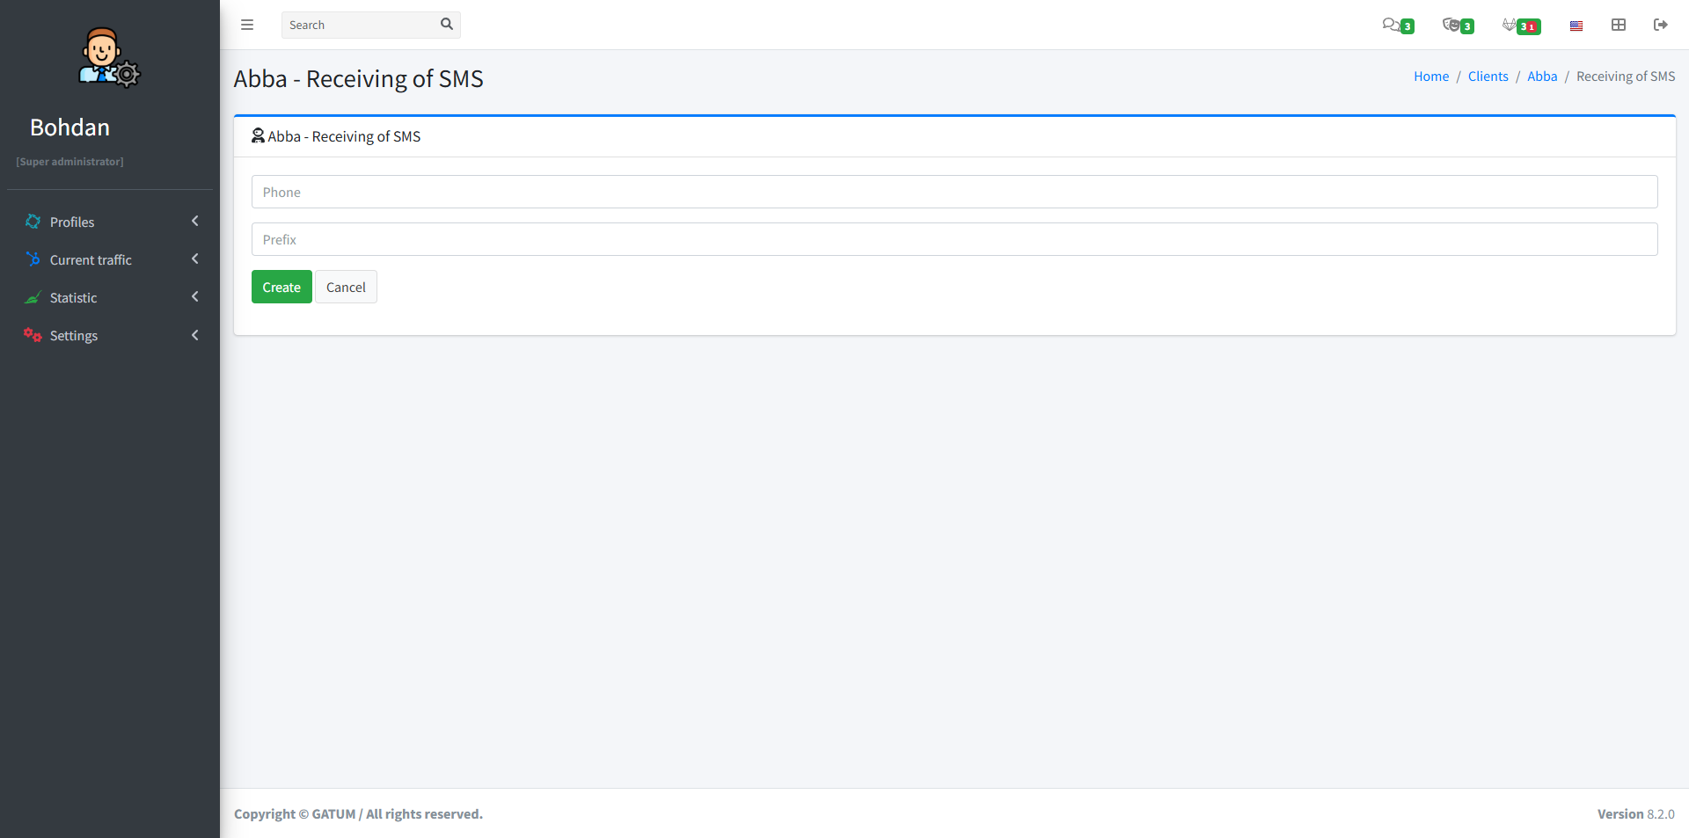
Task: Open the chat messages icon
Action: pyautogui.click(x=1391, y=25)
